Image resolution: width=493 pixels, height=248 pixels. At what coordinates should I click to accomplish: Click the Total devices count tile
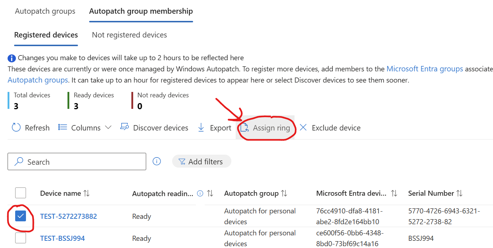(x=30, y=101)
